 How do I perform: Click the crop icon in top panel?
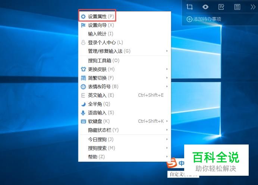189,7
